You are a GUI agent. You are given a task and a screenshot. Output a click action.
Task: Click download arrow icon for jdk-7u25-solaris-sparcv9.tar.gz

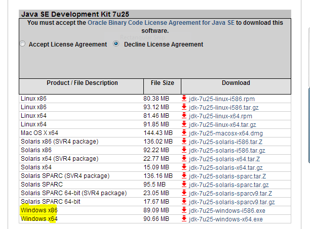tap(184, 201)
